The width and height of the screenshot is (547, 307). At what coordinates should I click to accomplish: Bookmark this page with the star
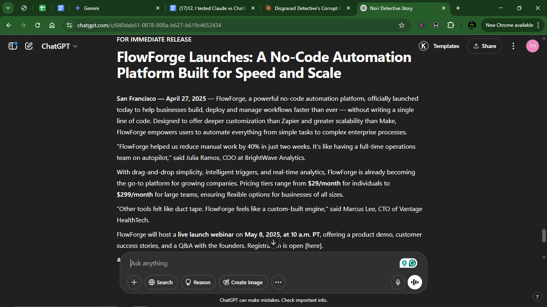point(402,25)
